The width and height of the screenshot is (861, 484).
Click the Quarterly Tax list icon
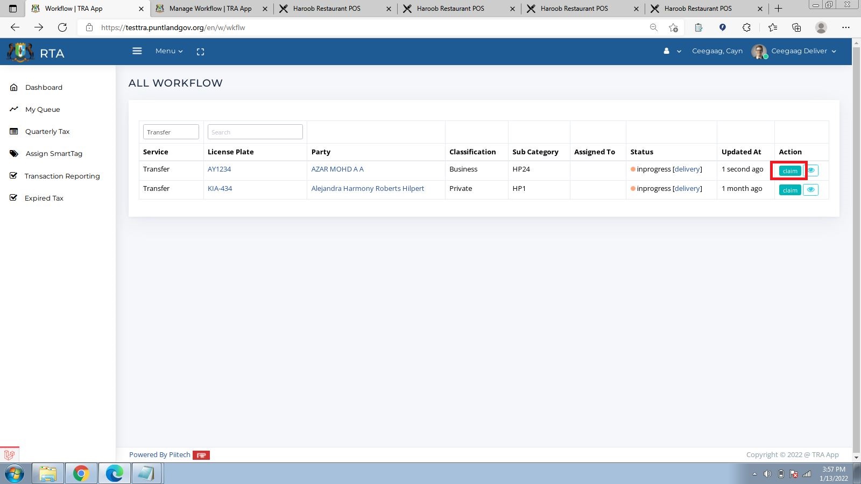point(14,131)
